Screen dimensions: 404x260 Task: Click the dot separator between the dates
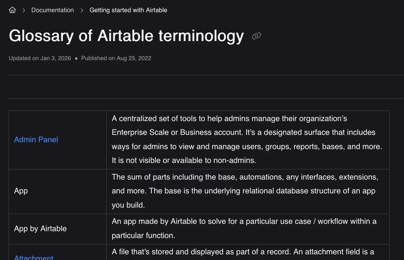click(x=76, y=58)
